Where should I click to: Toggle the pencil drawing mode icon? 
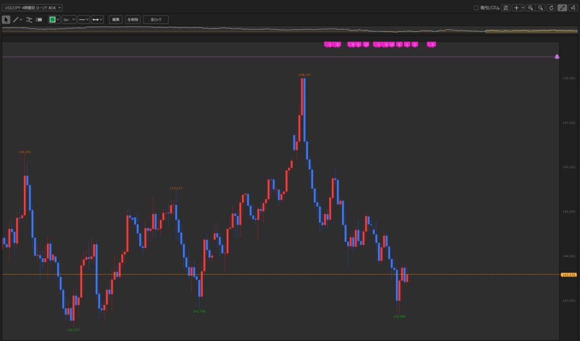562,8
